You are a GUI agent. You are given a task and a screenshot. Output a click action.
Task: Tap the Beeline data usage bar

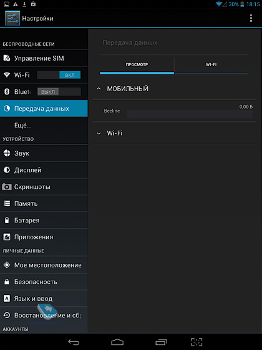(190, 114)
